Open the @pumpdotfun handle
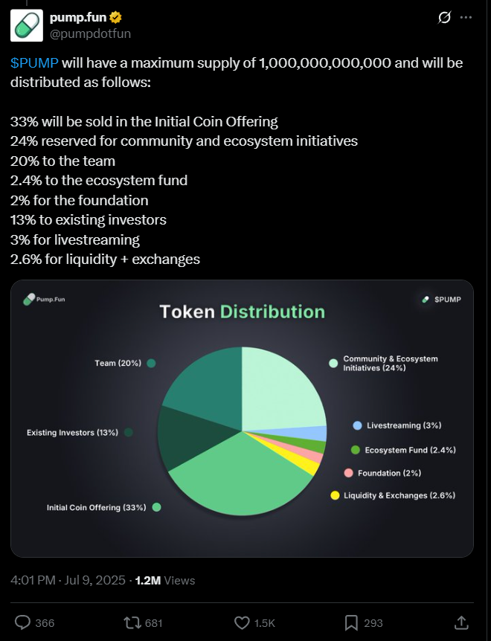 tap(90, 33)
